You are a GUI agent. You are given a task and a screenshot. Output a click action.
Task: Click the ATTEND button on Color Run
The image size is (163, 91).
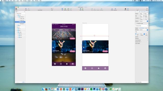tap(72, 38)
